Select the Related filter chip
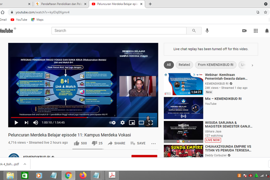Viewport: 270px width, 180px height. point(184,65)
